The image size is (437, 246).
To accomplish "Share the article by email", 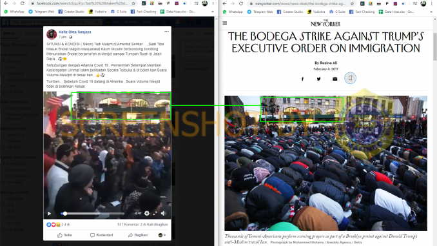I will 335,79.
